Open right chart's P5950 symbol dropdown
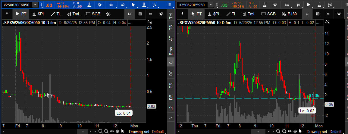The height and width of the screenshot is (134, 348). pyautogui.click(x=211, y=5)
